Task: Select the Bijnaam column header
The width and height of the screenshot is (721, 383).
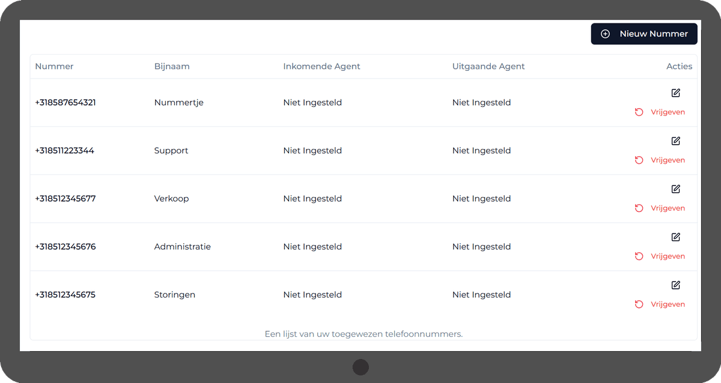Action: 172,67
